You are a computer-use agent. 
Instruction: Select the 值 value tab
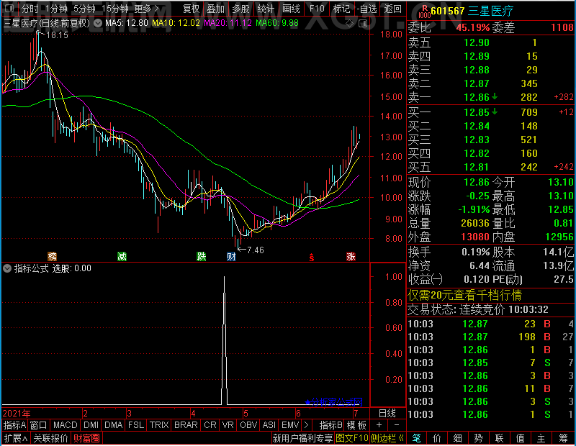click(520, 438)
